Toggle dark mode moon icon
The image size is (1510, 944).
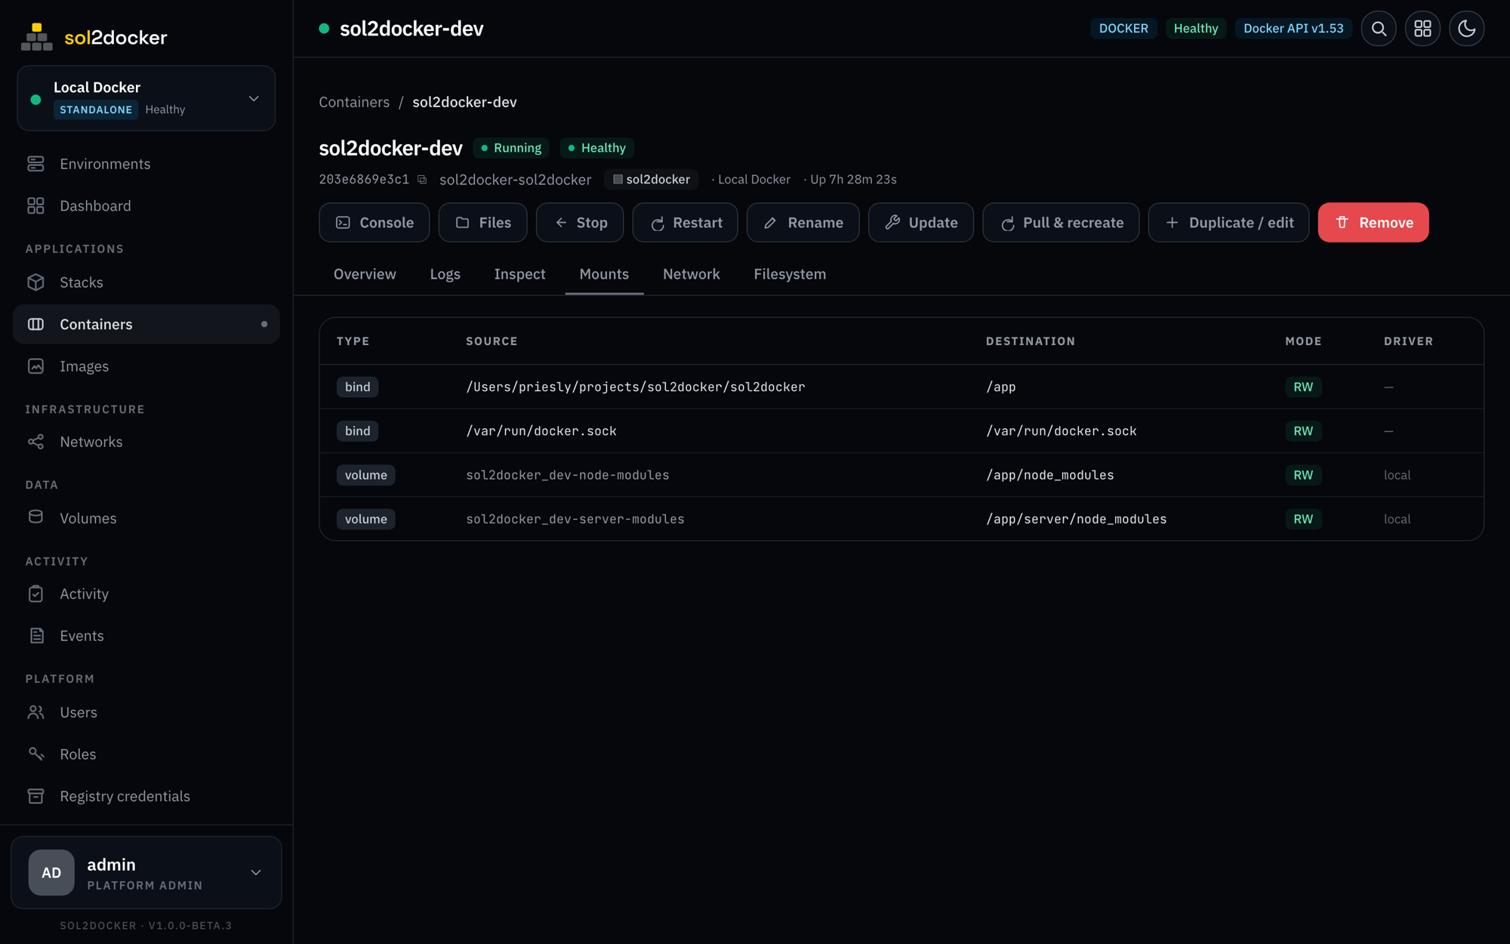tap(1466, 29)
